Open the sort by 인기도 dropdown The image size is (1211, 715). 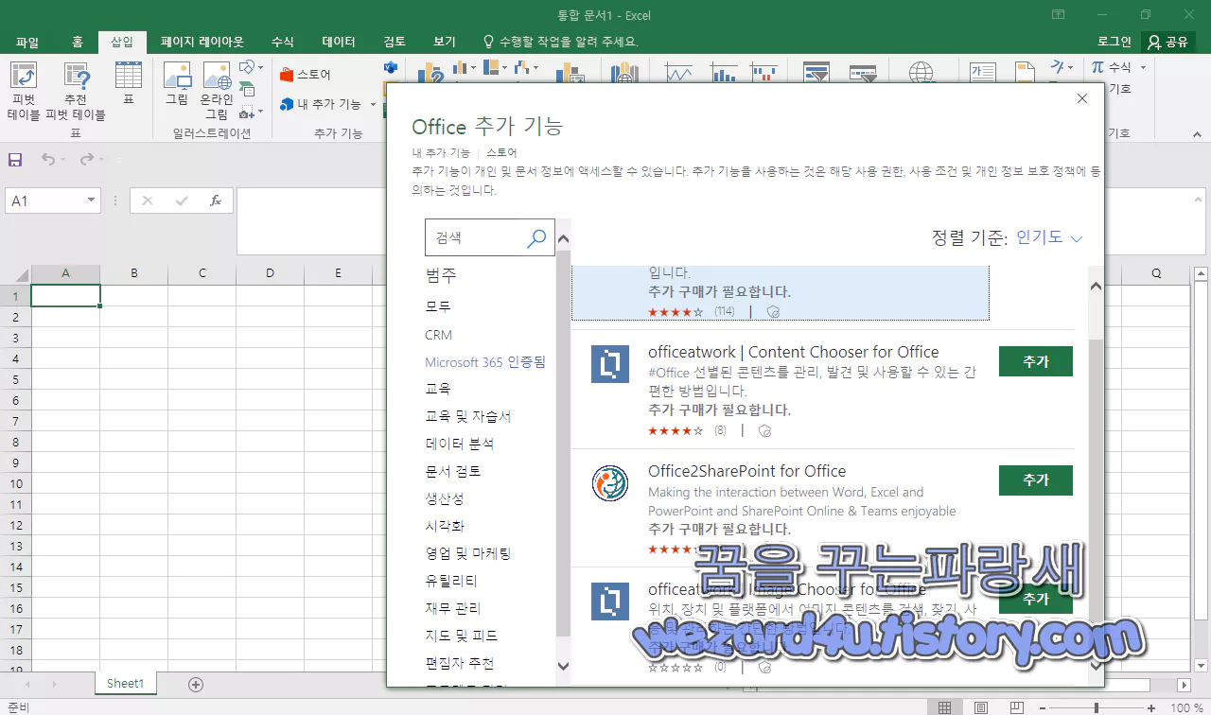pos(1048,237)
